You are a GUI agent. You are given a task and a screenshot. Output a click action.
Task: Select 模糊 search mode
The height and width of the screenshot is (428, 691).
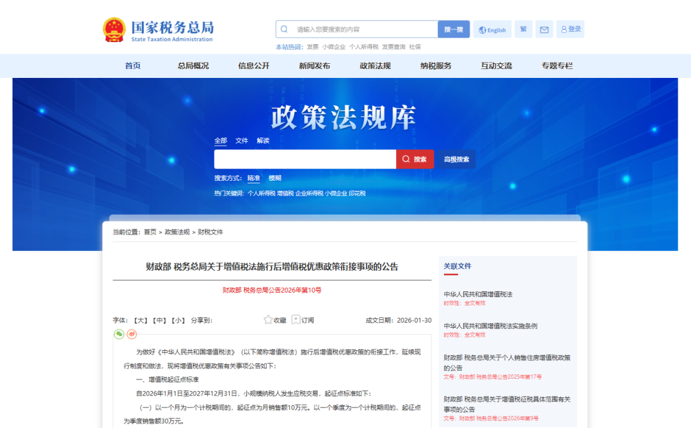[275, 178]
